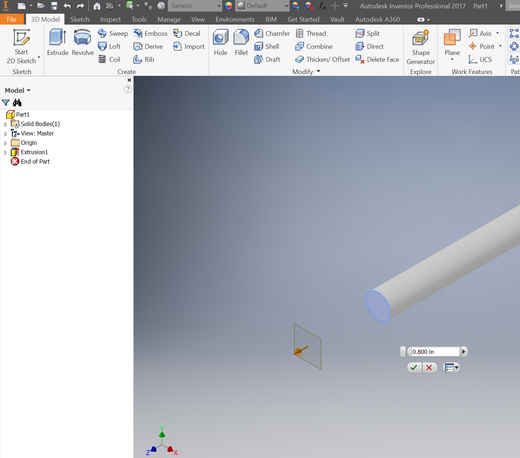
Task: Save the document from quick access toolbar
Action: click(54, 6)
